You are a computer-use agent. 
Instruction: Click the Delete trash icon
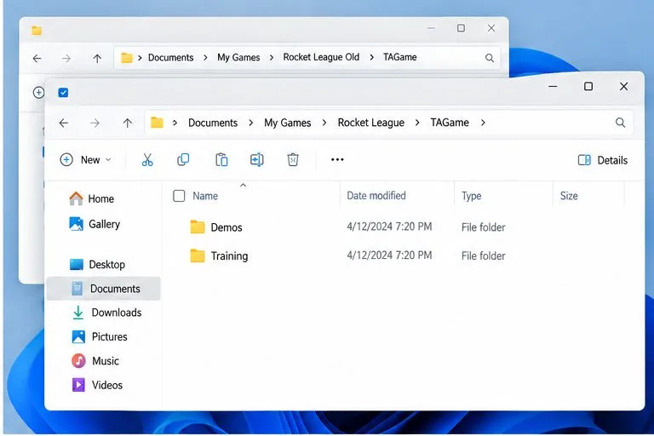tap(293, 160)
